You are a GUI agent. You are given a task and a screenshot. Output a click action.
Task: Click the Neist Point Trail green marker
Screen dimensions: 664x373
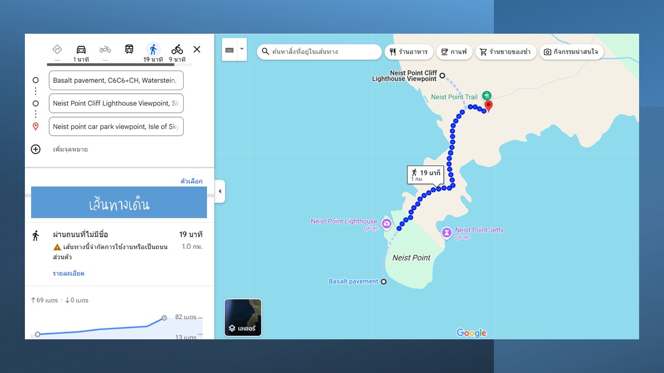click(486, 95)
